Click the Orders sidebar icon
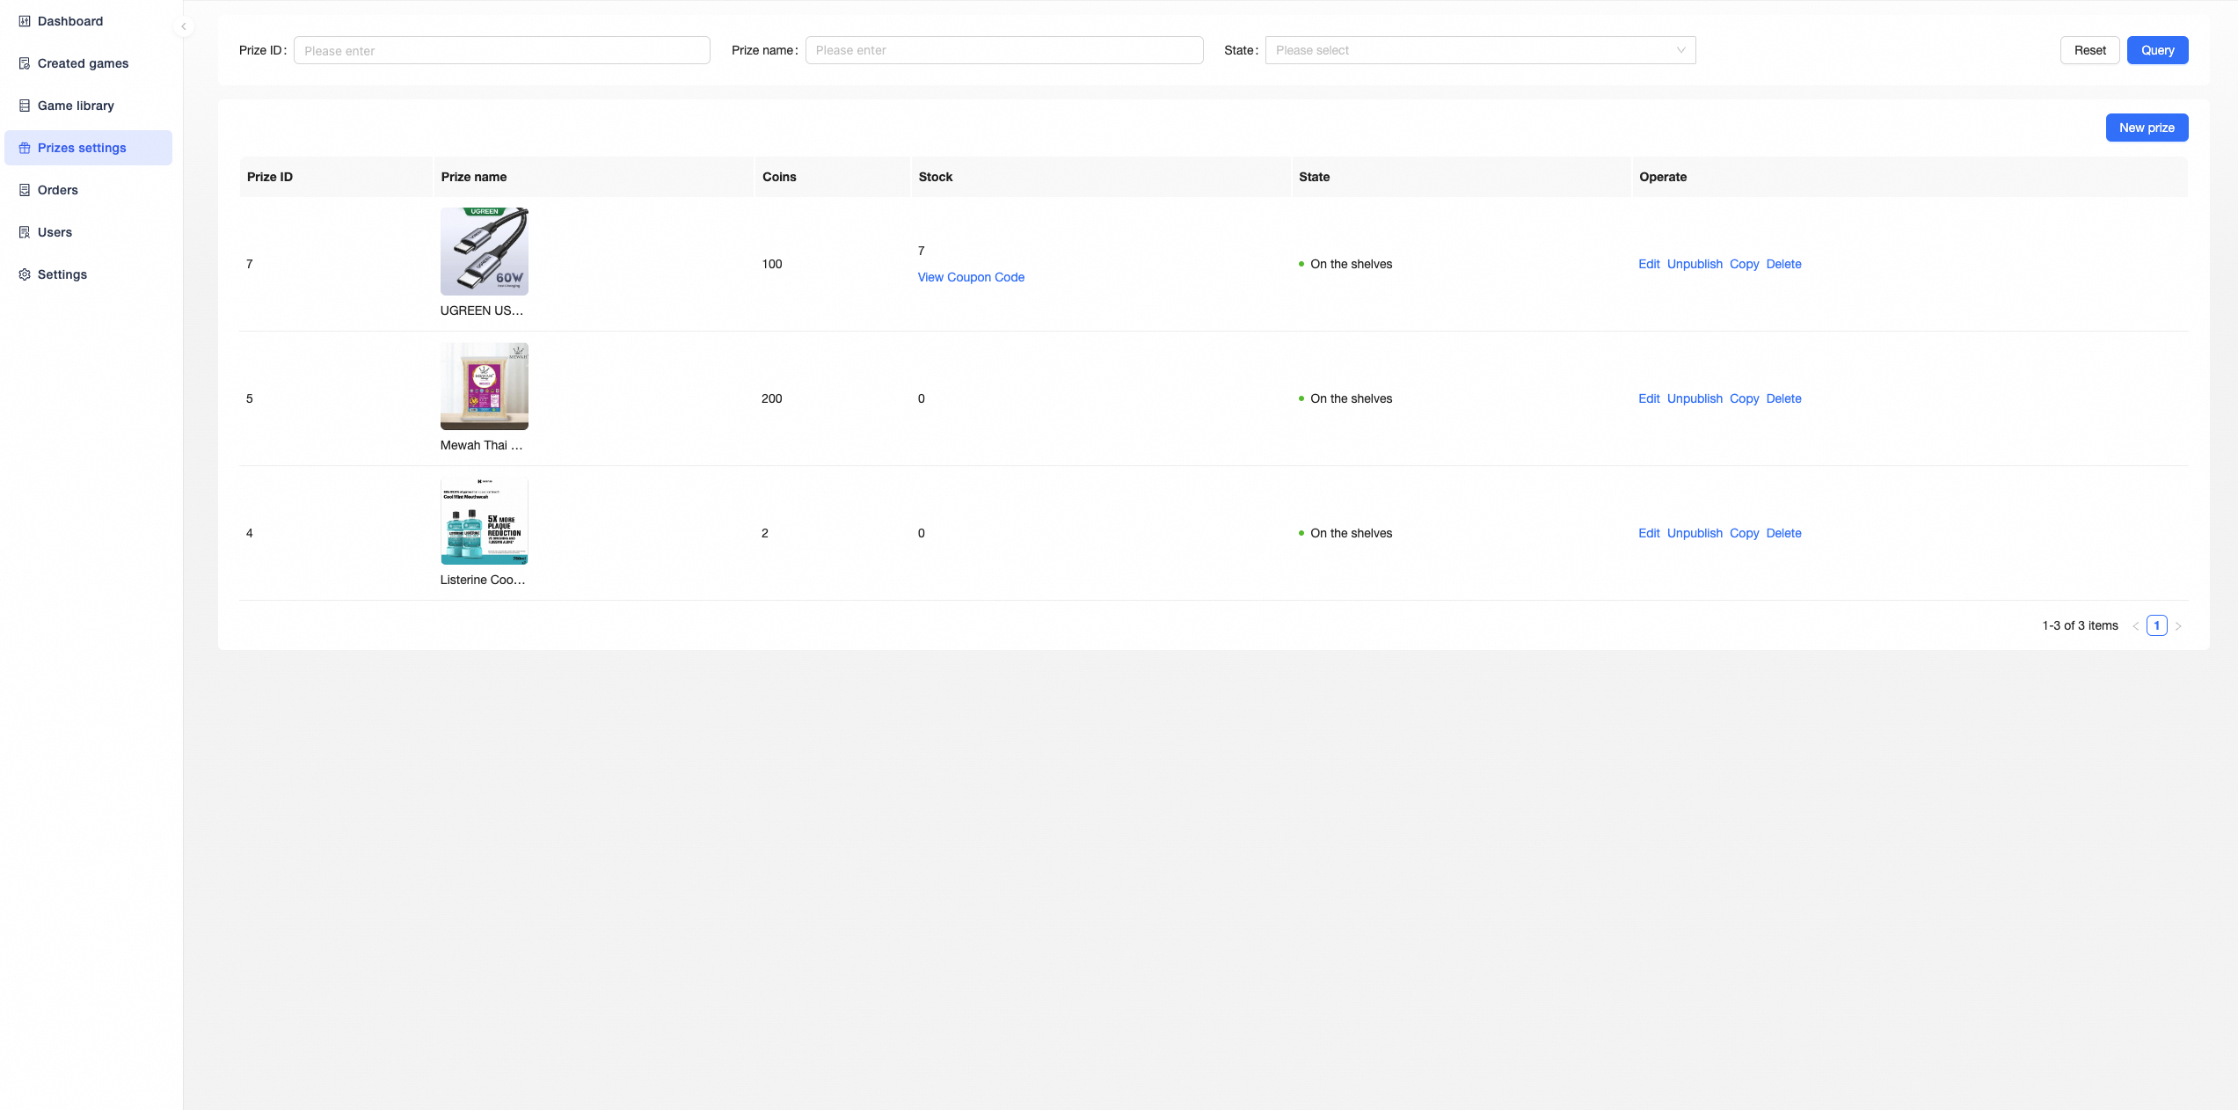The width and height of the screenshot is (2238, 1110). coord(25,190)
